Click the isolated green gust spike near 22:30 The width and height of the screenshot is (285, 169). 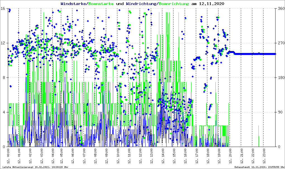[259, 136]
